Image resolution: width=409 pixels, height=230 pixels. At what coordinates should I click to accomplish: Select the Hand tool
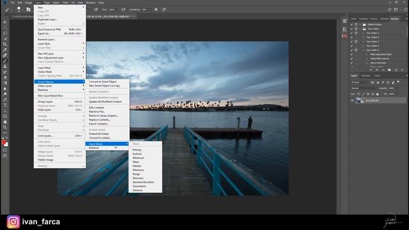click(5, 122)
